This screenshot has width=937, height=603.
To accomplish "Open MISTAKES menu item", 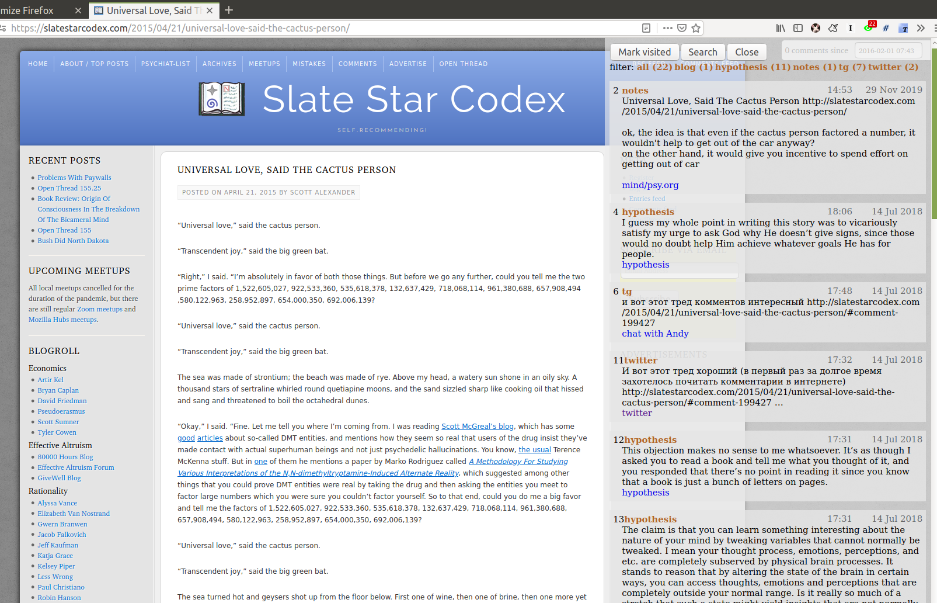I will (309, 64).
